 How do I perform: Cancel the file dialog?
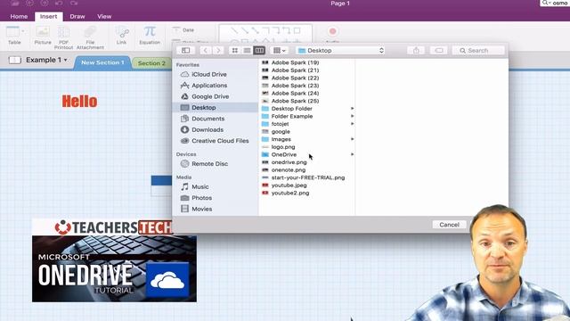(x=449, y=225)
